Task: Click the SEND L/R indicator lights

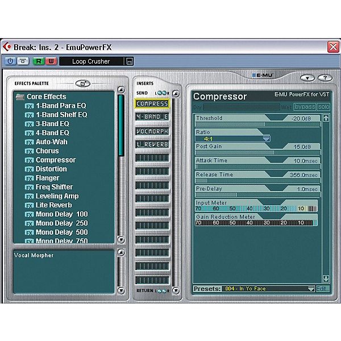Action: coord(162,93)
